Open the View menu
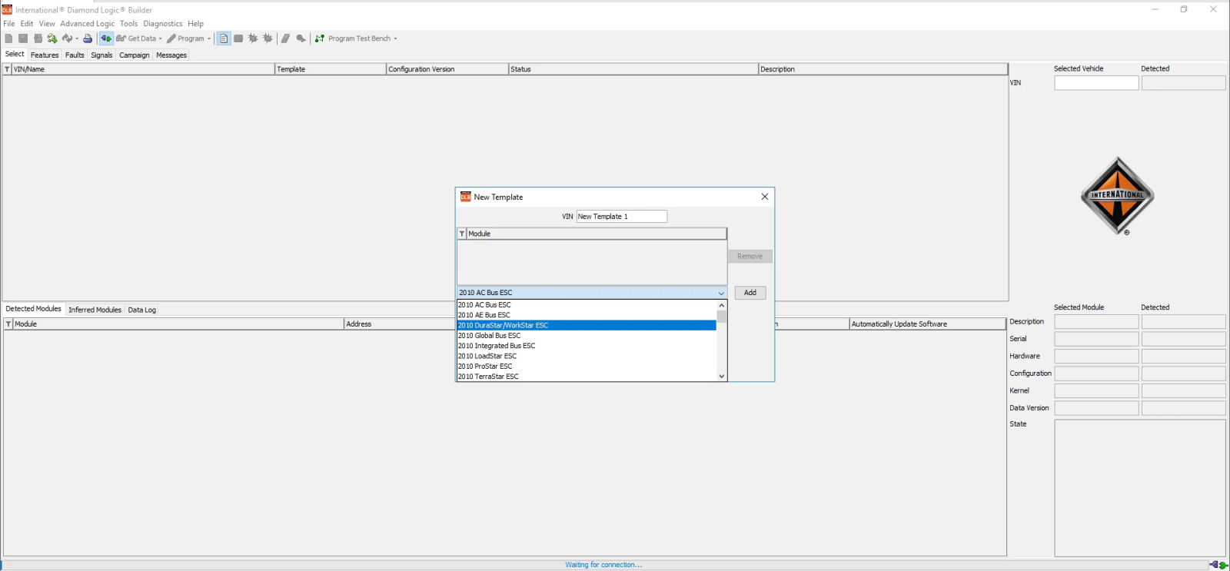The width and height of the screenshot is (1230, 571). pyautogui.click(x=47, y=24)
